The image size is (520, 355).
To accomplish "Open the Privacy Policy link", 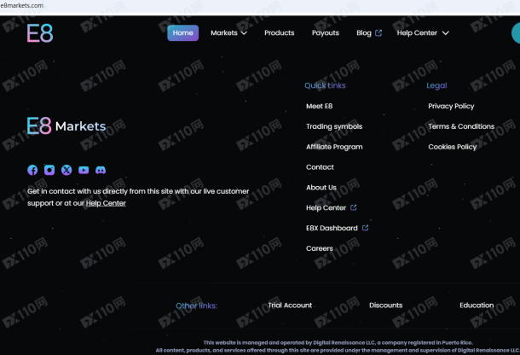I will [451, 106].
